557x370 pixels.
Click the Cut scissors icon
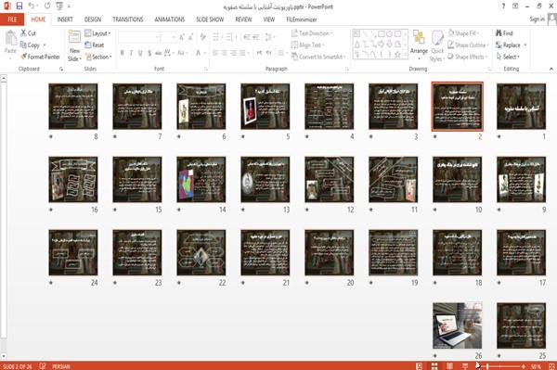[24, 33]
